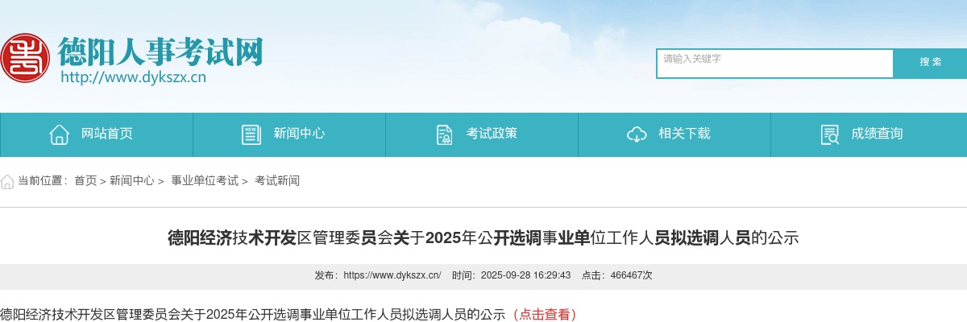Go to 相关下载 menu item
This screenshot has width=967, height=322.
pos(674,134)
